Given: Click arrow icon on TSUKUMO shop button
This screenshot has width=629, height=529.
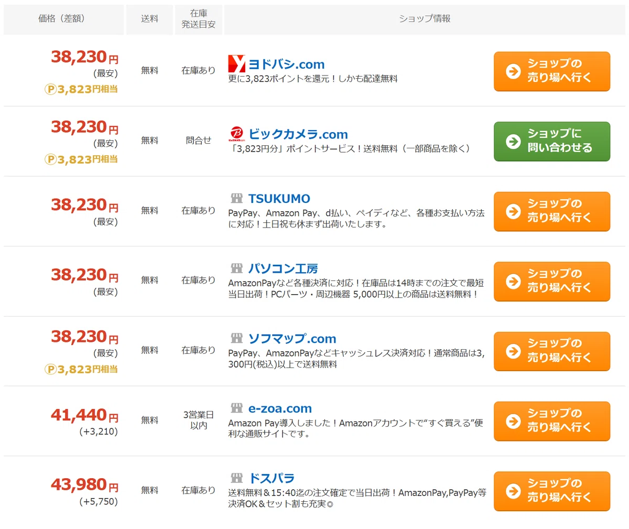Looking at the screenshot, I should tap(513, 211).
